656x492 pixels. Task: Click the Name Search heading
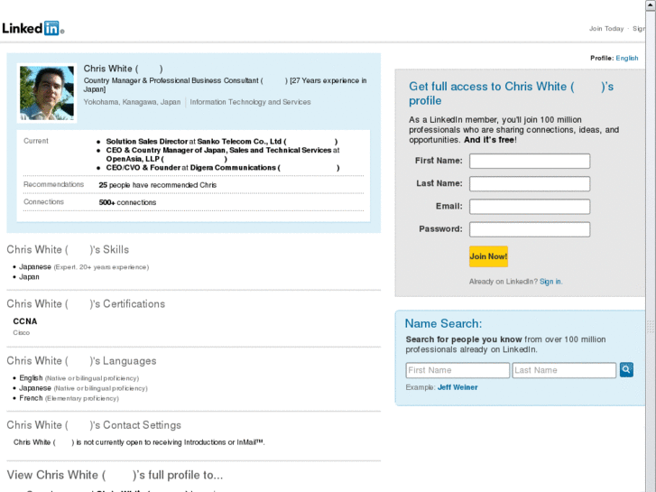pyautogui.click(x=443, y=324)
